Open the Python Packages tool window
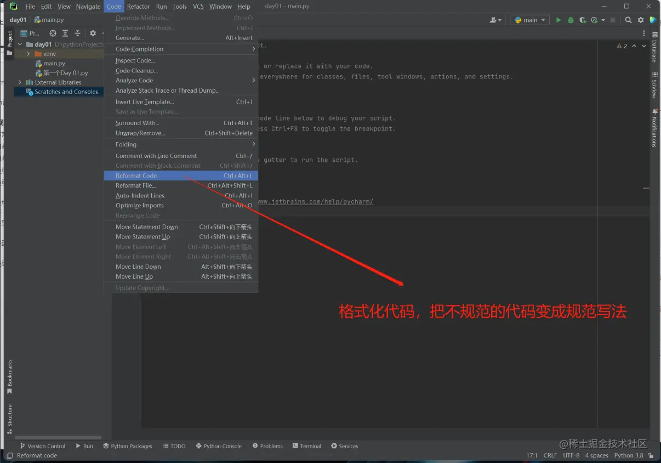This screenshot has width=661, height=463. click(x=128, y=446)
